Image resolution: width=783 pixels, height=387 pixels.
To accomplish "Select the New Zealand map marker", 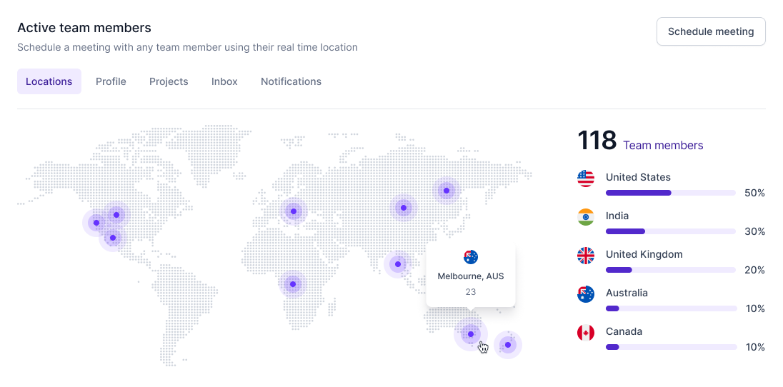I will [x=508, y=345].
